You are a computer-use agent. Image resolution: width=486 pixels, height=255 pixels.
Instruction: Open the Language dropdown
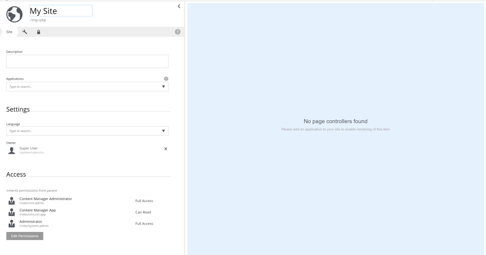tap(164, 130)
